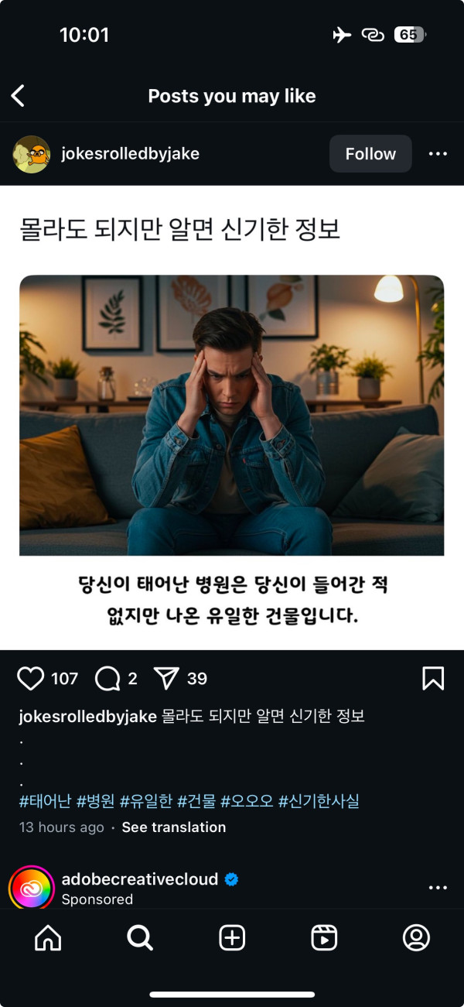The image size is (464, 1007).
Task: Open the #신기한사실 hashtag
Action: (319, 801)
